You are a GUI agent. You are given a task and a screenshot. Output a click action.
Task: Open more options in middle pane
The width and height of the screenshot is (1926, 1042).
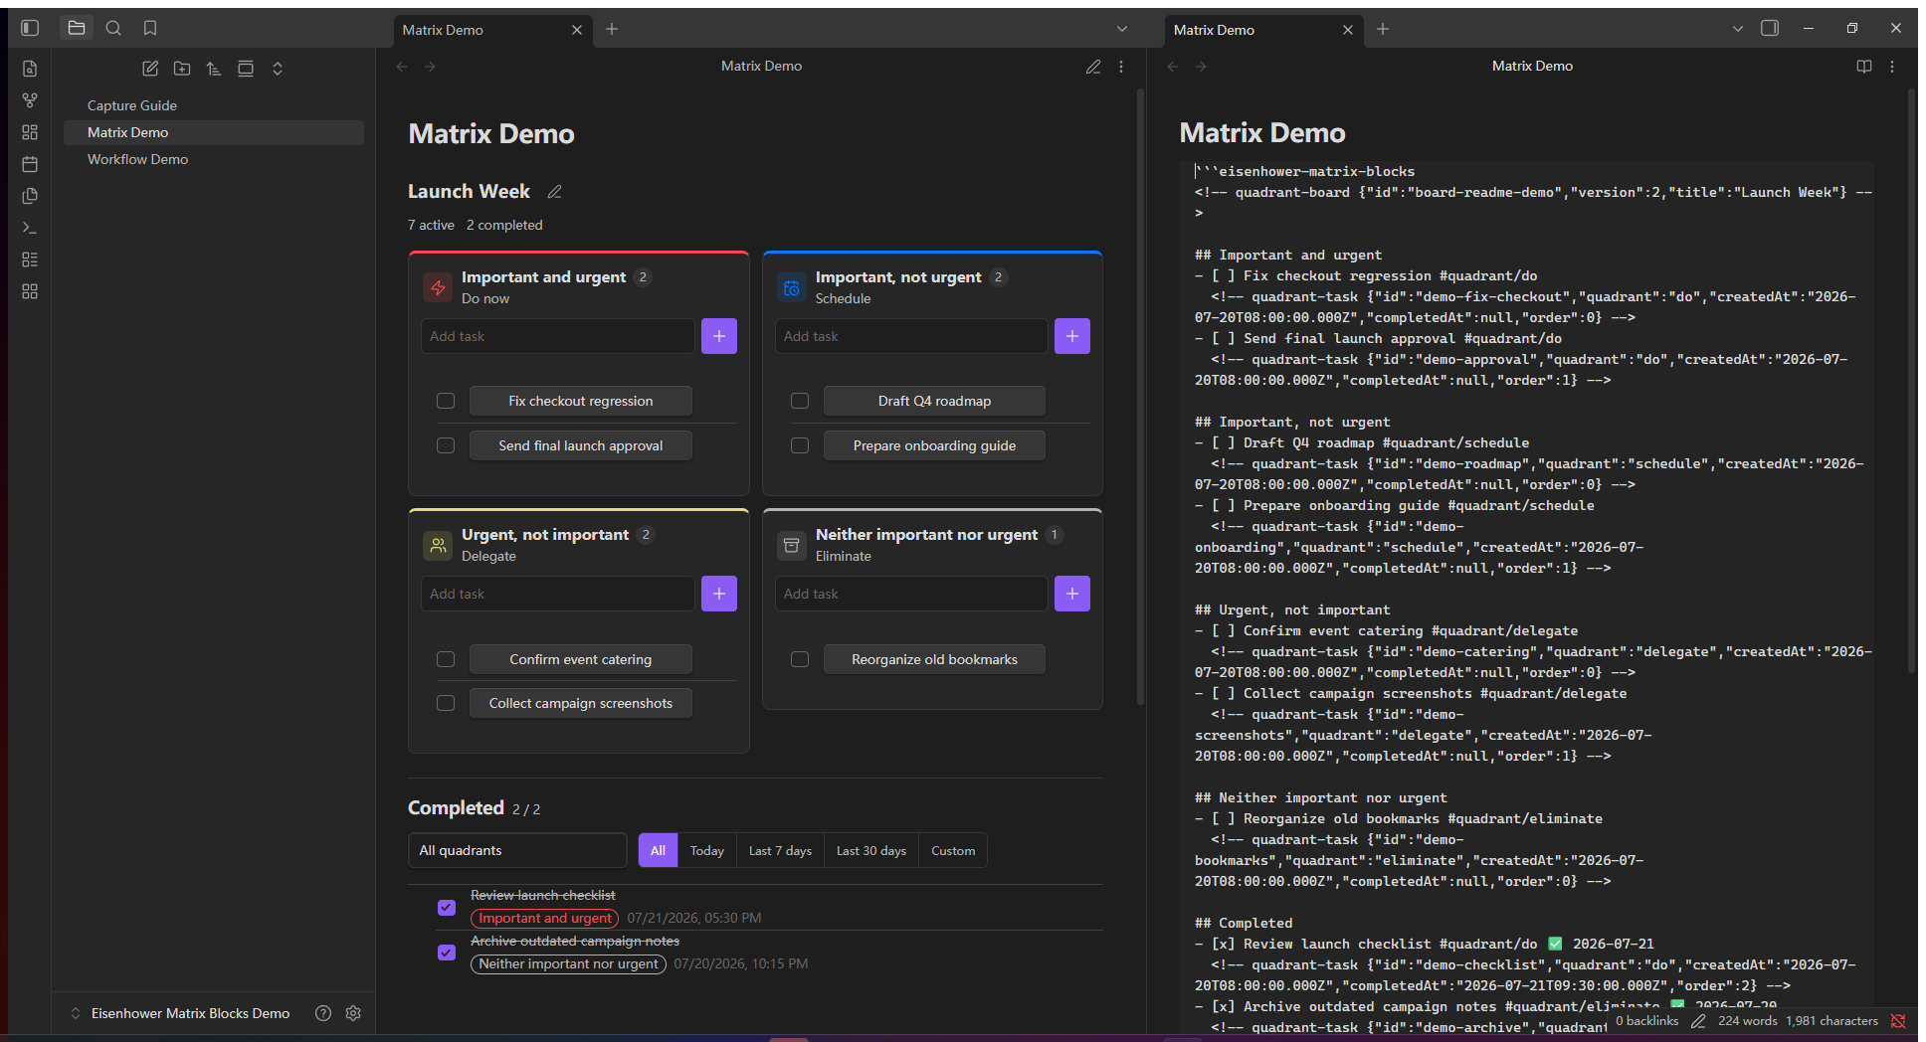(x=1121, y=67)
